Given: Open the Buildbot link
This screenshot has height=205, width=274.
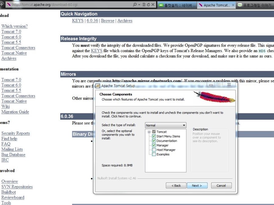Looking at the screenshot, I should point(9,192).
